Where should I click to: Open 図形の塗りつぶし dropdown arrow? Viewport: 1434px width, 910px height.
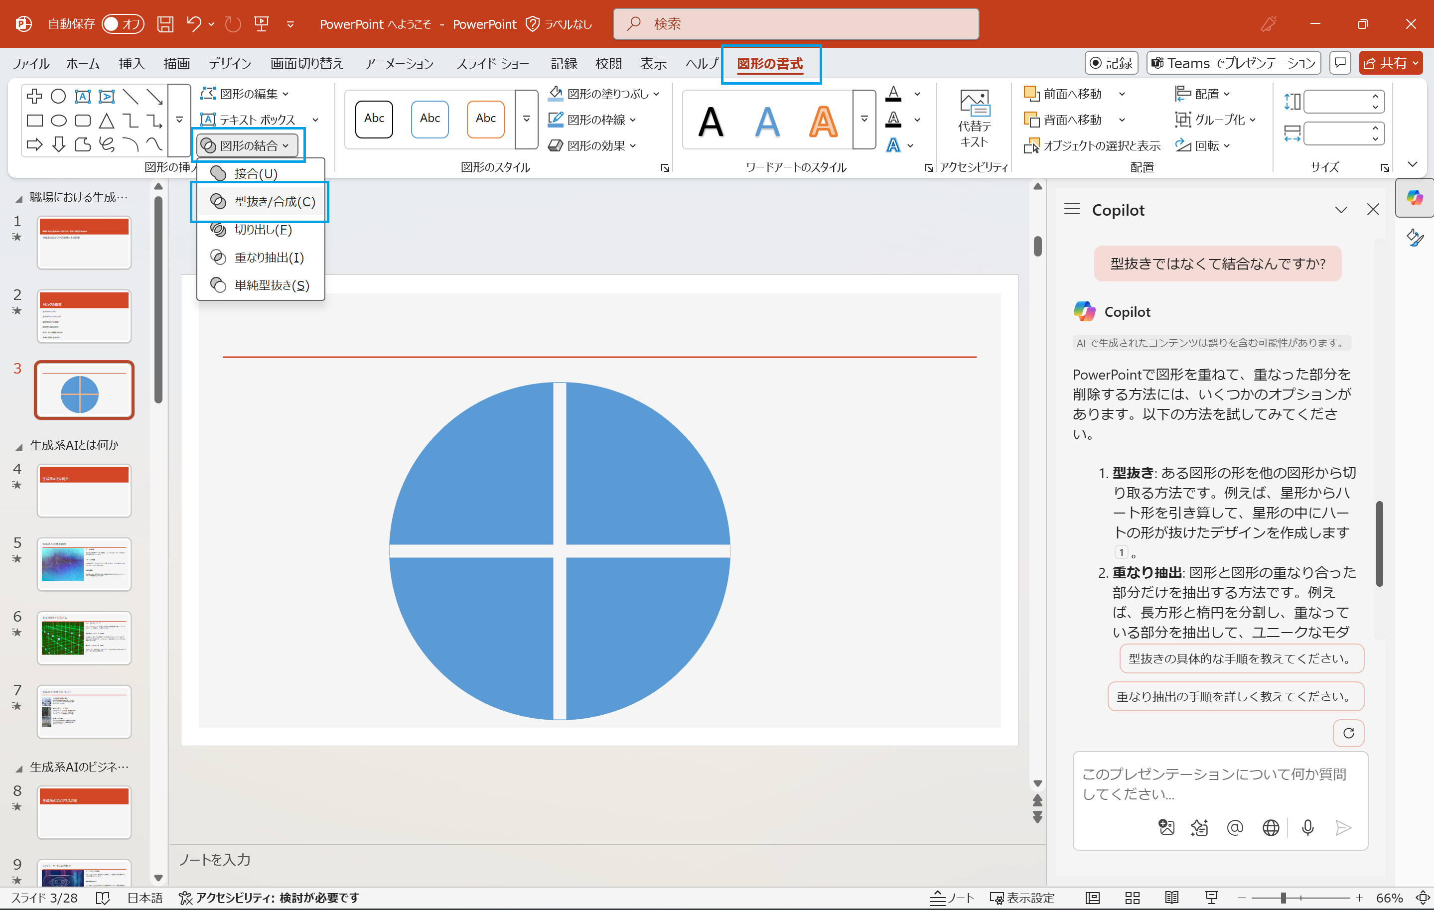tap(656, 94)
